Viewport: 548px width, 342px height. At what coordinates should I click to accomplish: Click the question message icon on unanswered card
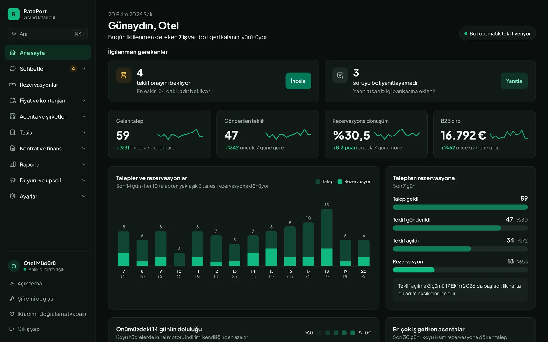tap(340, 75)
